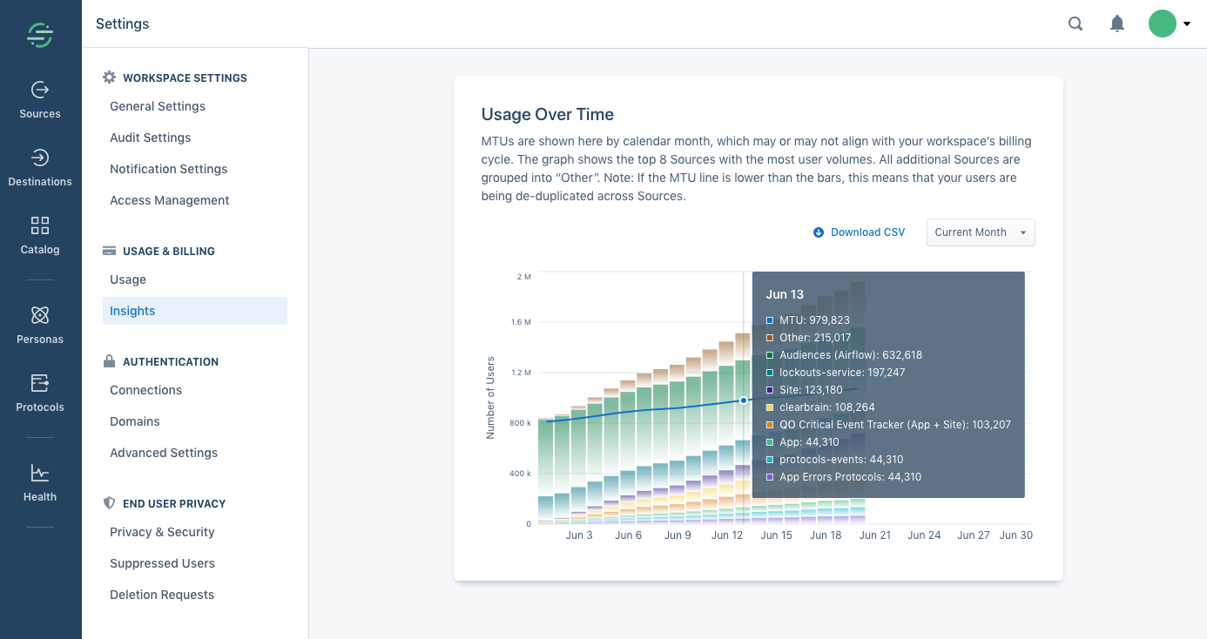
Task: Expand the Current Month dropdown
Action: pos(981,232)
